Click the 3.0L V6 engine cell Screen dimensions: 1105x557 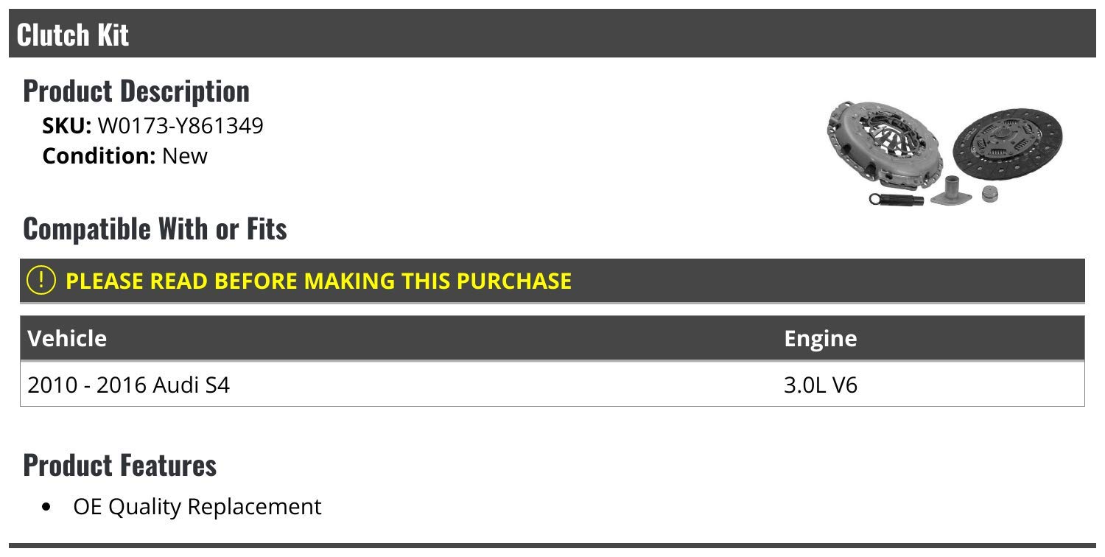click(821, 385)
